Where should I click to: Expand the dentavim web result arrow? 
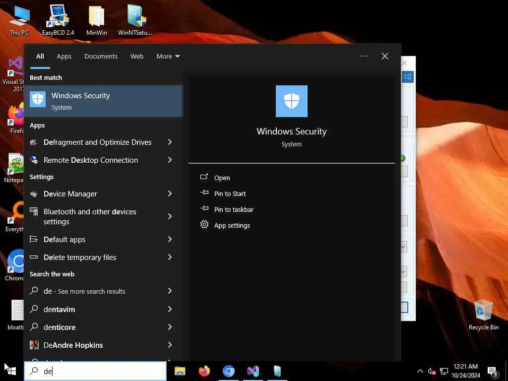pos(170,309)
